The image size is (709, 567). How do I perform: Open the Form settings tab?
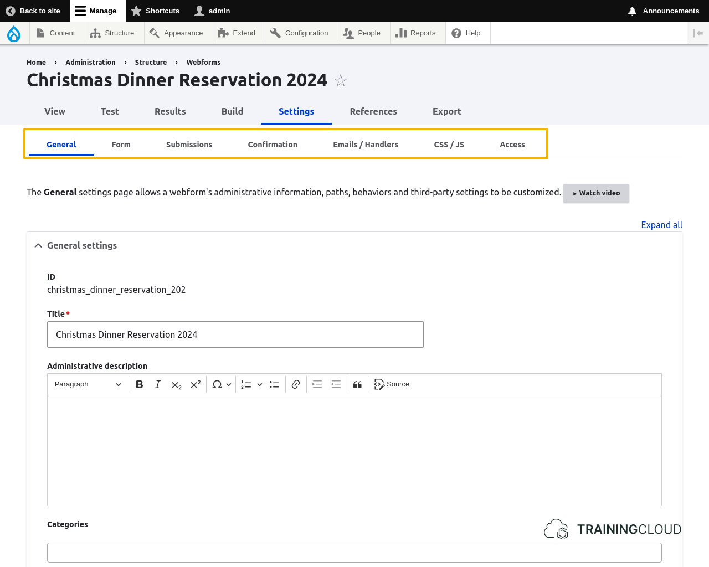click(x=121, y=145)
